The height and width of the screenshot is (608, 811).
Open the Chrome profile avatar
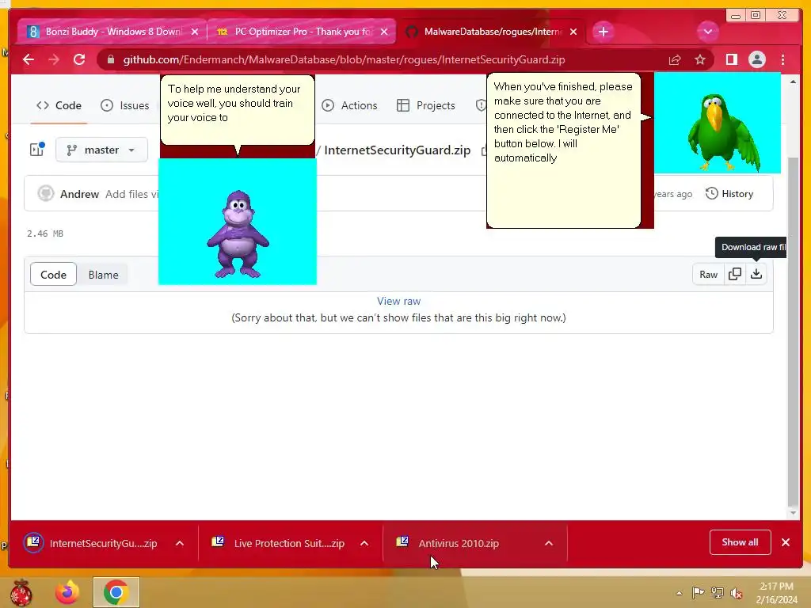click(x=756, y=60)
